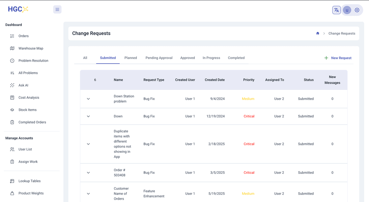
Task: Open Cost Analysis in the sidebar
Action: pyautogui.click(x=29, y=97)
